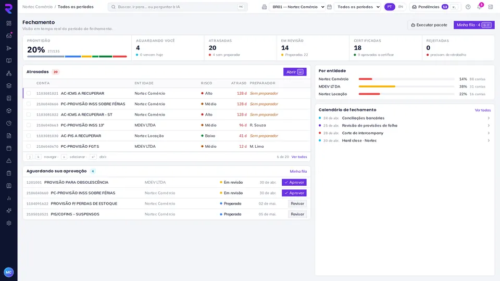The height and width of the screenshot is (281, 500).
Task: Open the dashboard grid icon in sidebar
Action: coord(9,23)
